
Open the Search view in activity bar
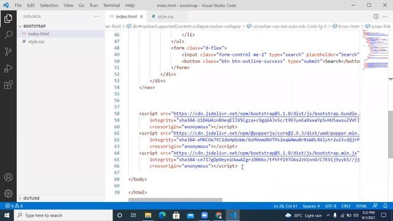pos(8,35)
